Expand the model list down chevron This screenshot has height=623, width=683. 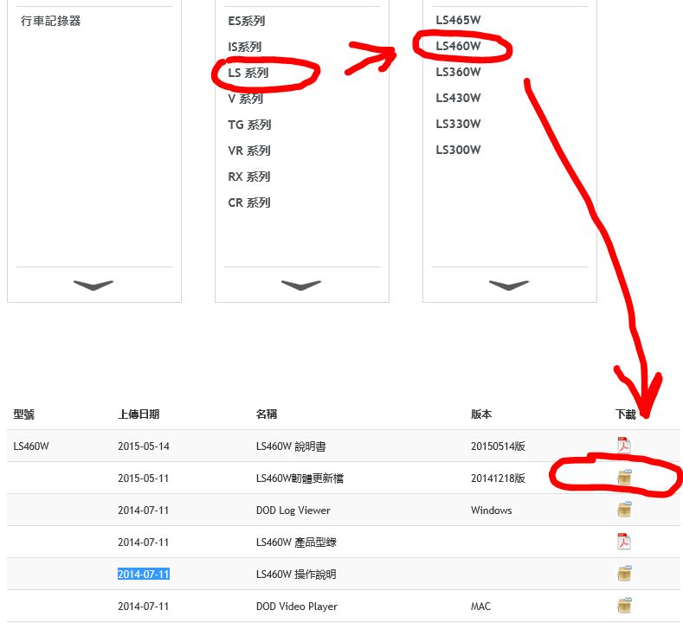[509, 285]
